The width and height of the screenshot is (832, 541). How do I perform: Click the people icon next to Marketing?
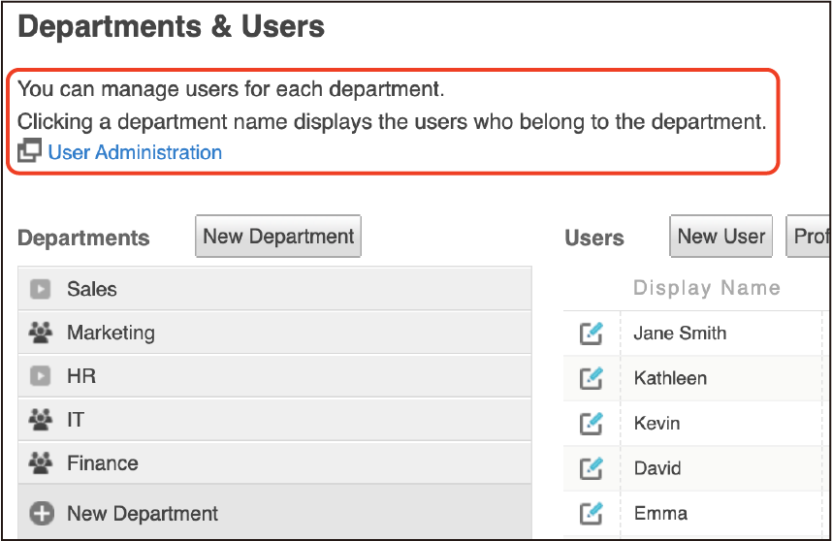point(40,333)
